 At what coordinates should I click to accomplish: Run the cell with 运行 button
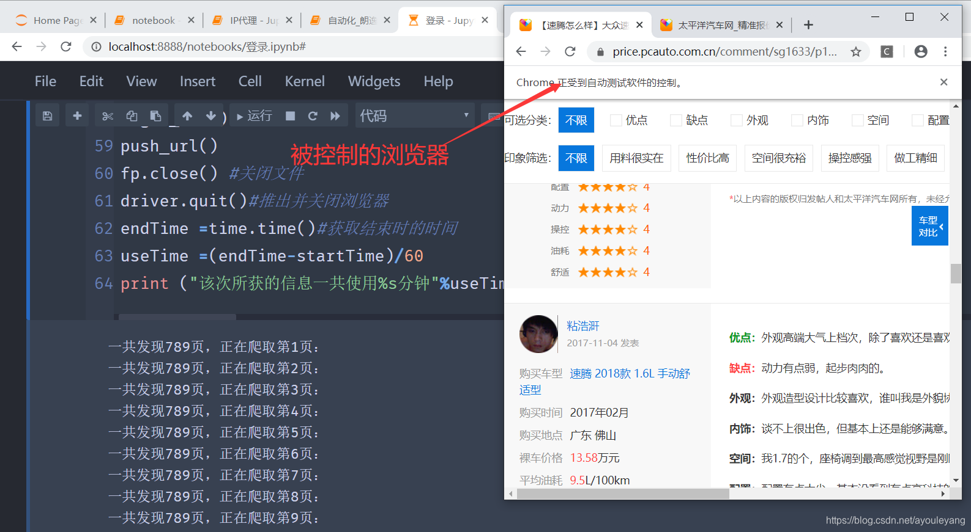(x=254, y=115)
